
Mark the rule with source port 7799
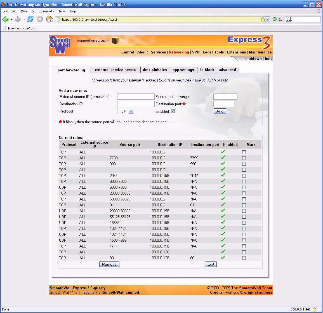244,158
